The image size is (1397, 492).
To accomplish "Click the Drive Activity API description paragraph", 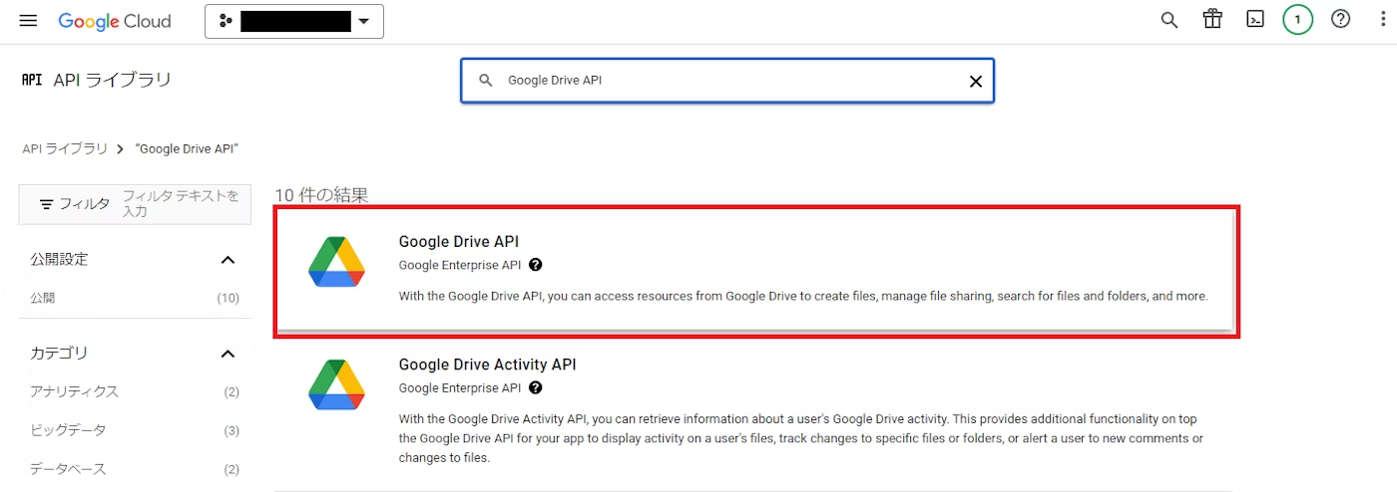I will [x=801, y=438].
